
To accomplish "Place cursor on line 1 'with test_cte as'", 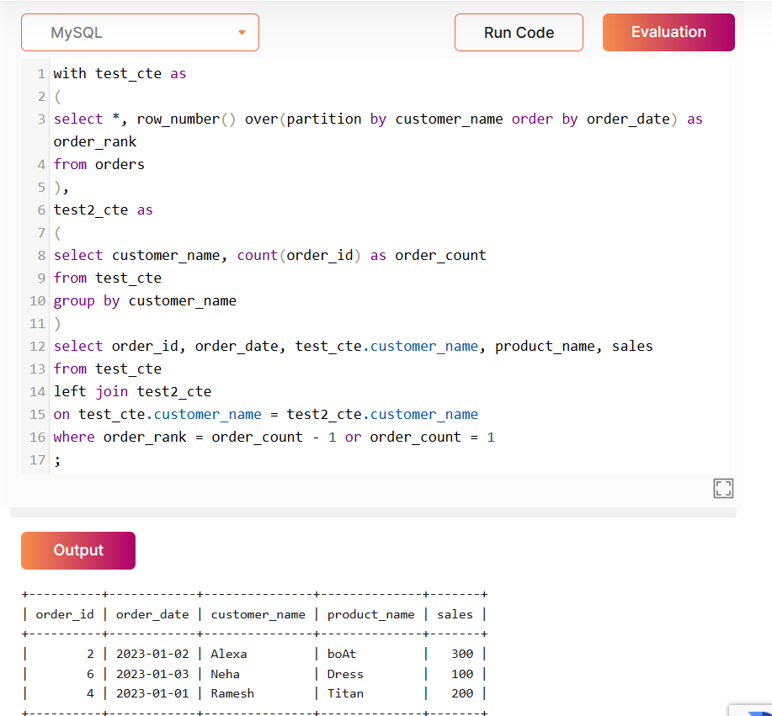I will click(x=120, y=74).
